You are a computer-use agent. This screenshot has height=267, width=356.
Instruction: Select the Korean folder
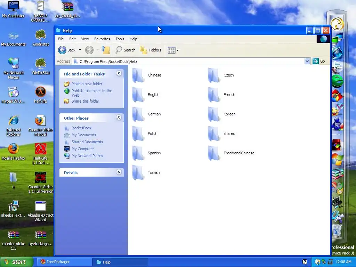coord(222,114)
